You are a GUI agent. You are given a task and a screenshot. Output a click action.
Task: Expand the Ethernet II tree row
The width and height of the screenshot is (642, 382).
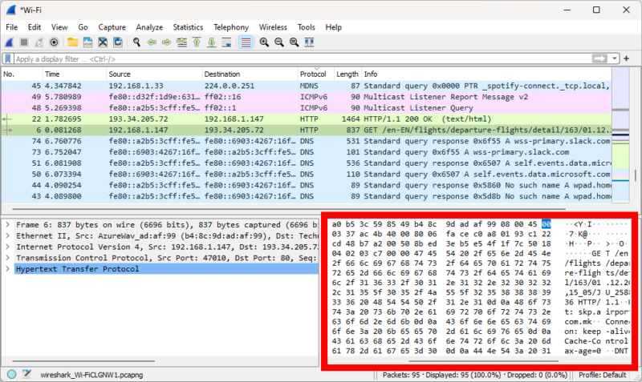[x=7, y=235]
